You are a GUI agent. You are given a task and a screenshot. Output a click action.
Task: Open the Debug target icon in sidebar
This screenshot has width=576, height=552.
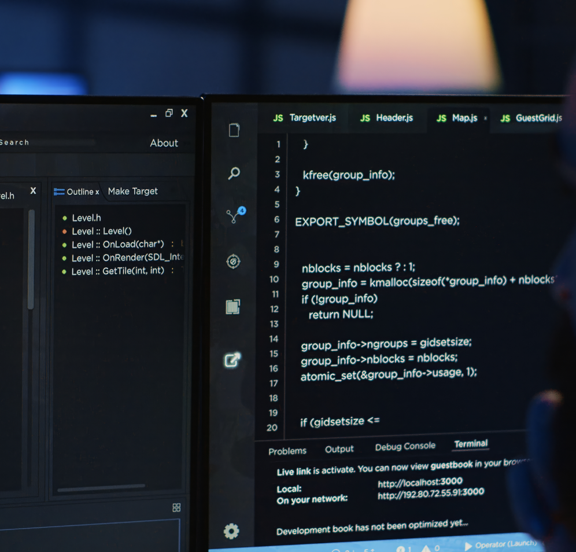233,262
